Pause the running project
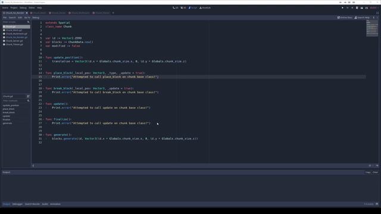Viewport: 381px width, 214px height. pyautogui.click(x=348, y=8)
